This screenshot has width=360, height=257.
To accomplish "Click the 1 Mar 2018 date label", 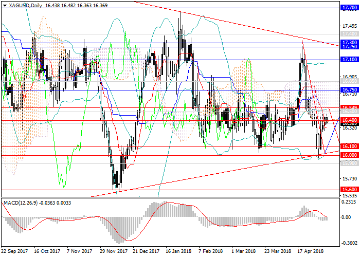I will tap(243, 252).
